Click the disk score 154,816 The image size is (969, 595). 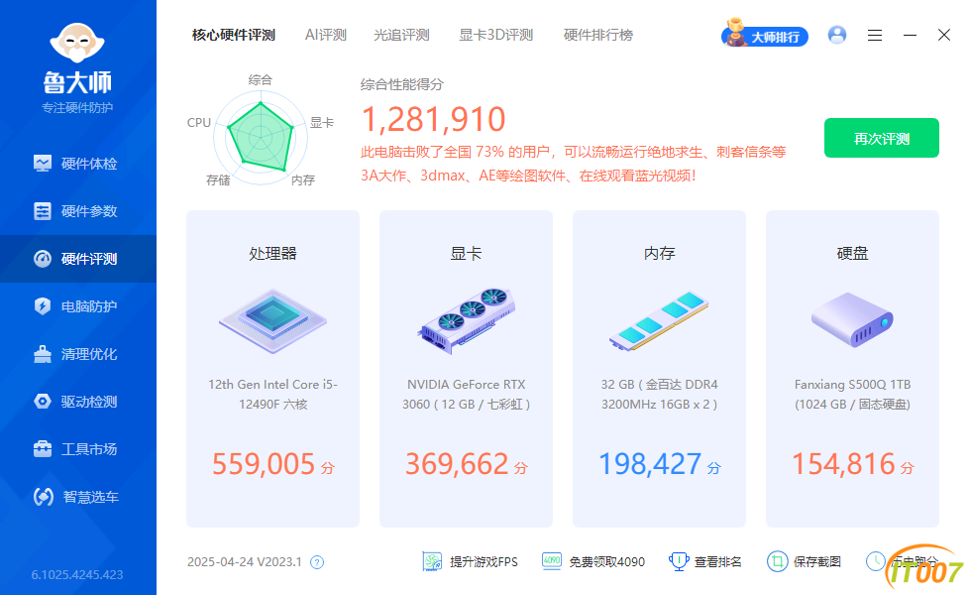[843, 464]
